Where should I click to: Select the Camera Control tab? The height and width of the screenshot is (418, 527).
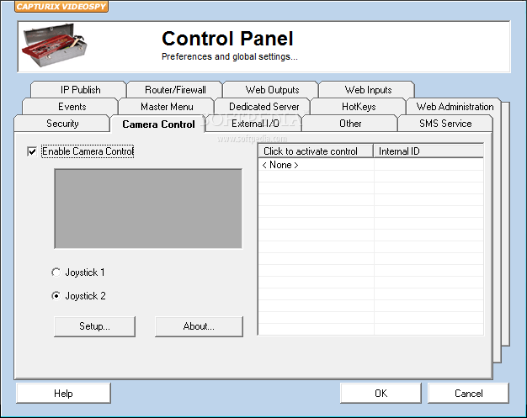pos(157,124)
